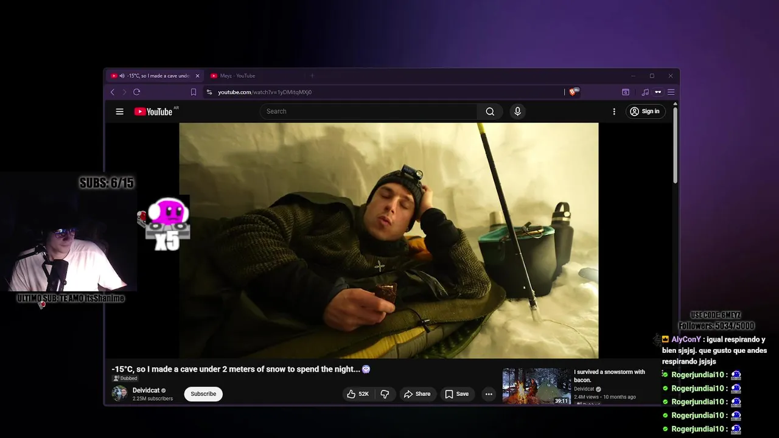The image size is (779, 438).
Task: Open more actions ellipsis under video
Action: tap(489, 394)
